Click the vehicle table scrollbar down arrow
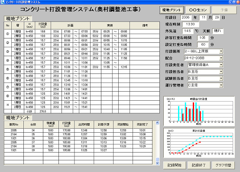Viewport: 240px width, 172px height. [157, 163]
